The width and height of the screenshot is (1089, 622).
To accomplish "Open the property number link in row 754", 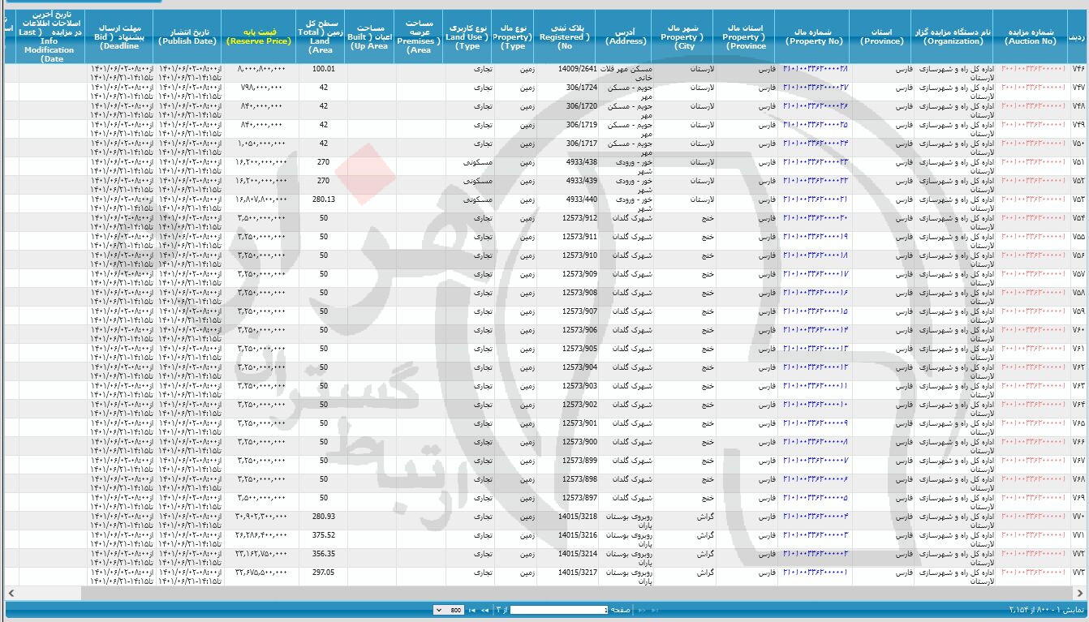I will tap(816, 217).
